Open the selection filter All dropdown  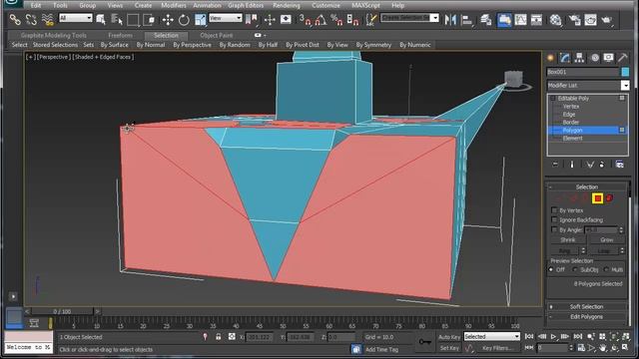tap(76, 18)
